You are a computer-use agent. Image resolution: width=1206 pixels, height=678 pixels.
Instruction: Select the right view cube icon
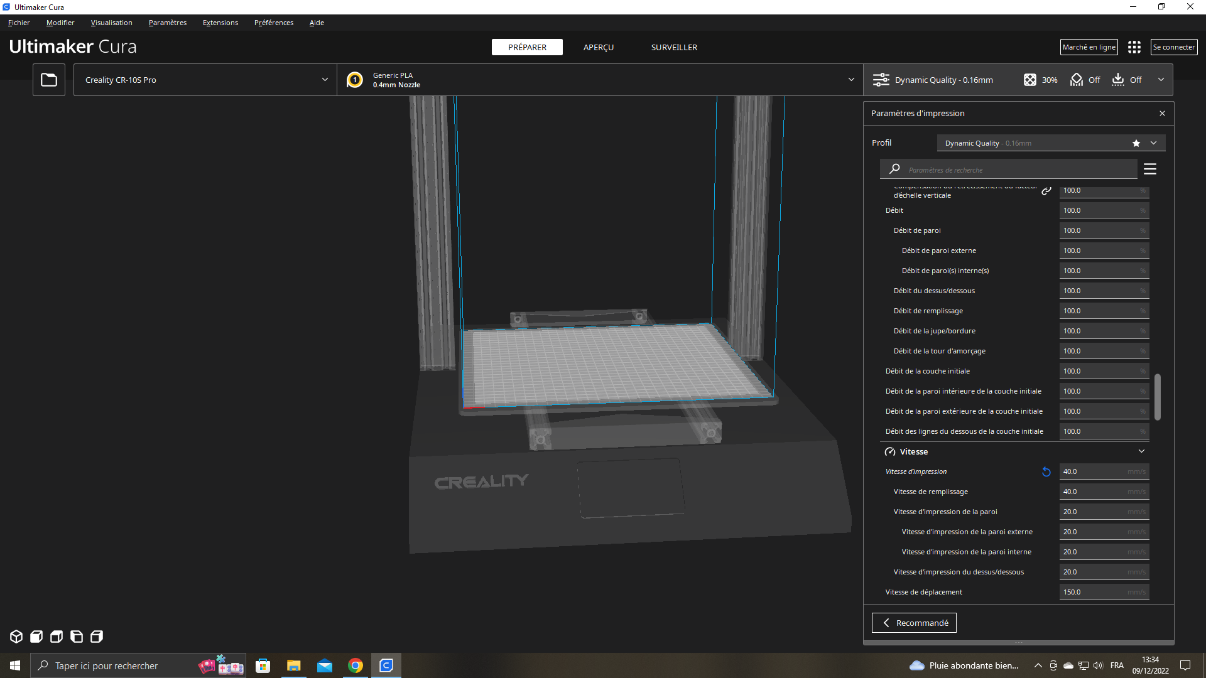[x=97, y=637]
